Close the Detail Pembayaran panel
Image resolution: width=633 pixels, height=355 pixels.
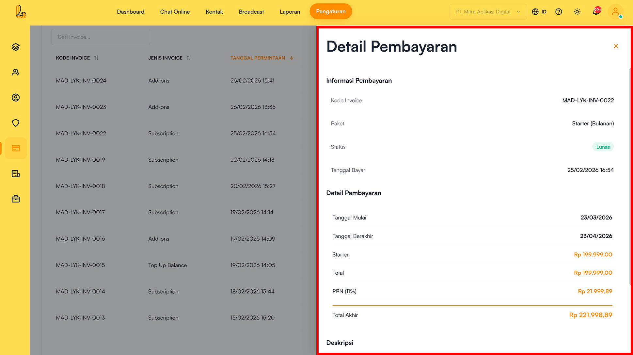[616, 46]
